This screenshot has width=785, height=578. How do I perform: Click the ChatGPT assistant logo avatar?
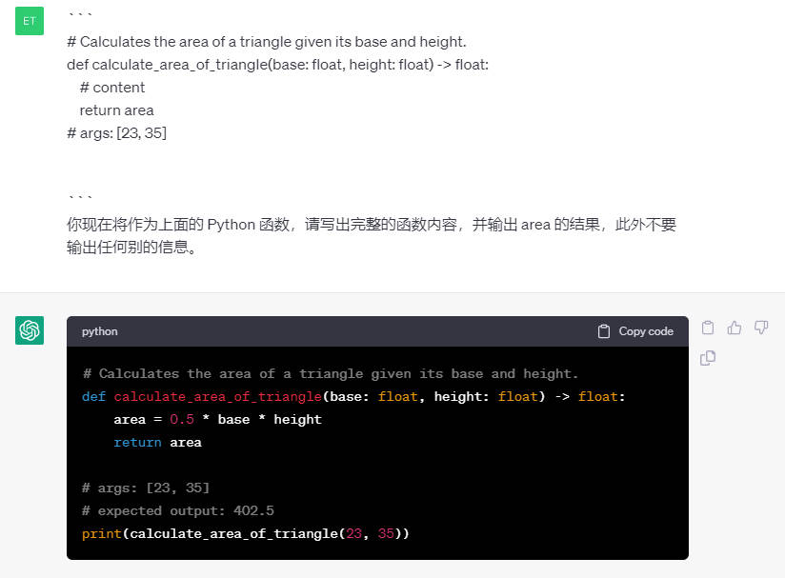30,330
